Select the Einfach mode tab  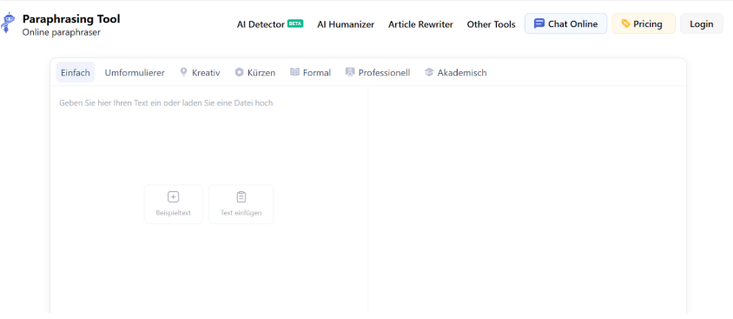[x=76, y=72]
